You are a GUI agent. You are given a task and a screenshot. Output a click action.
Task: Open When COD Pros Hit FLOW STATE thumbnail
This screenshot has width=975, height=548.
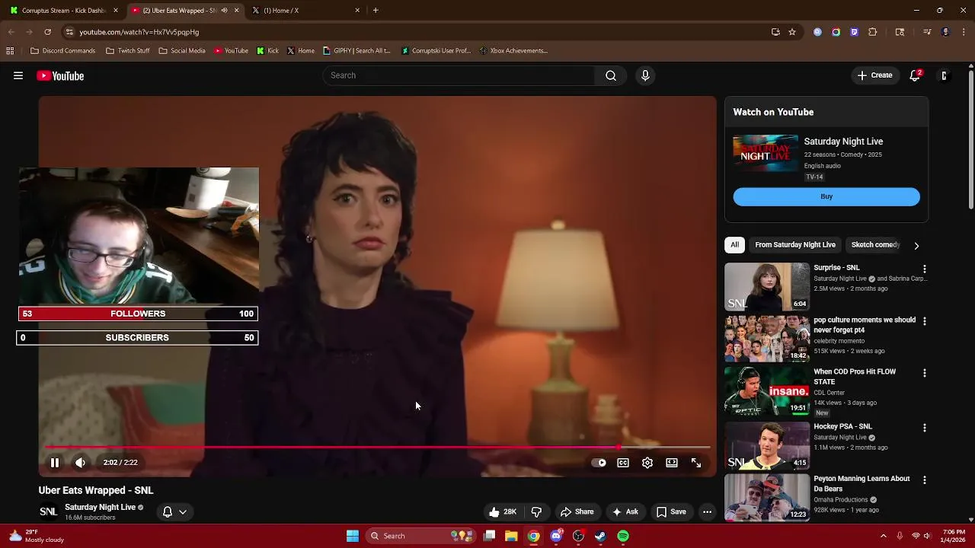click(x=767, y=390)
